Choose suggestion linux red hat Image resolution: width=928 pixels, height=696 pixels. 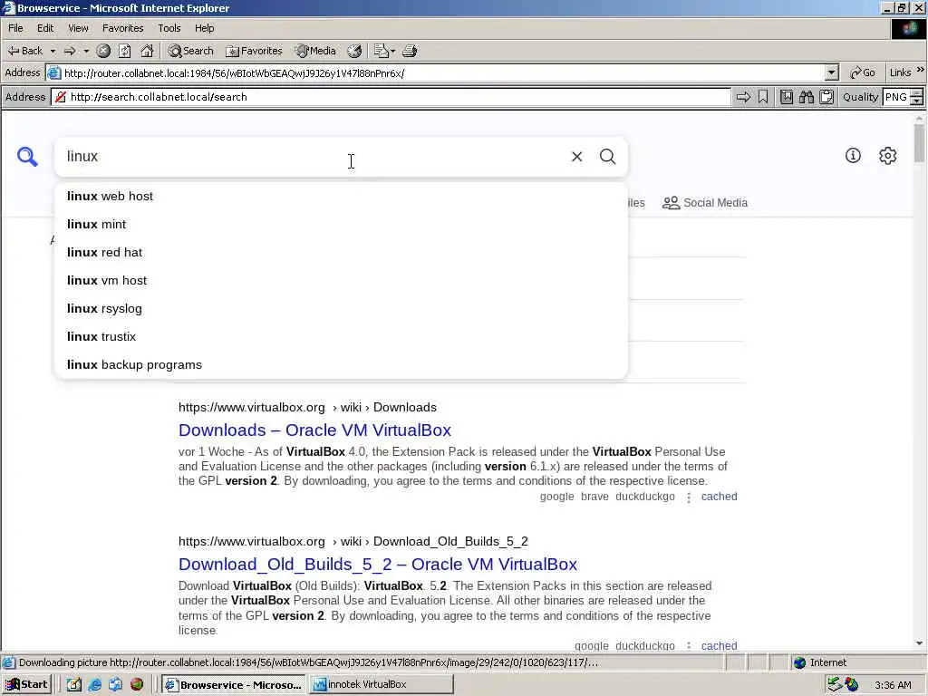point(341,252)
